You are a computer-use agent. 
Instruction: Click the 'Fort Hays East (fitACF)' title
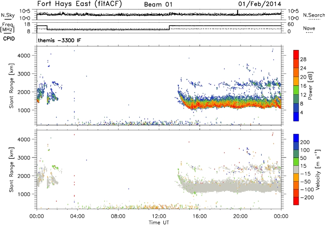click(x=80, y=4)
